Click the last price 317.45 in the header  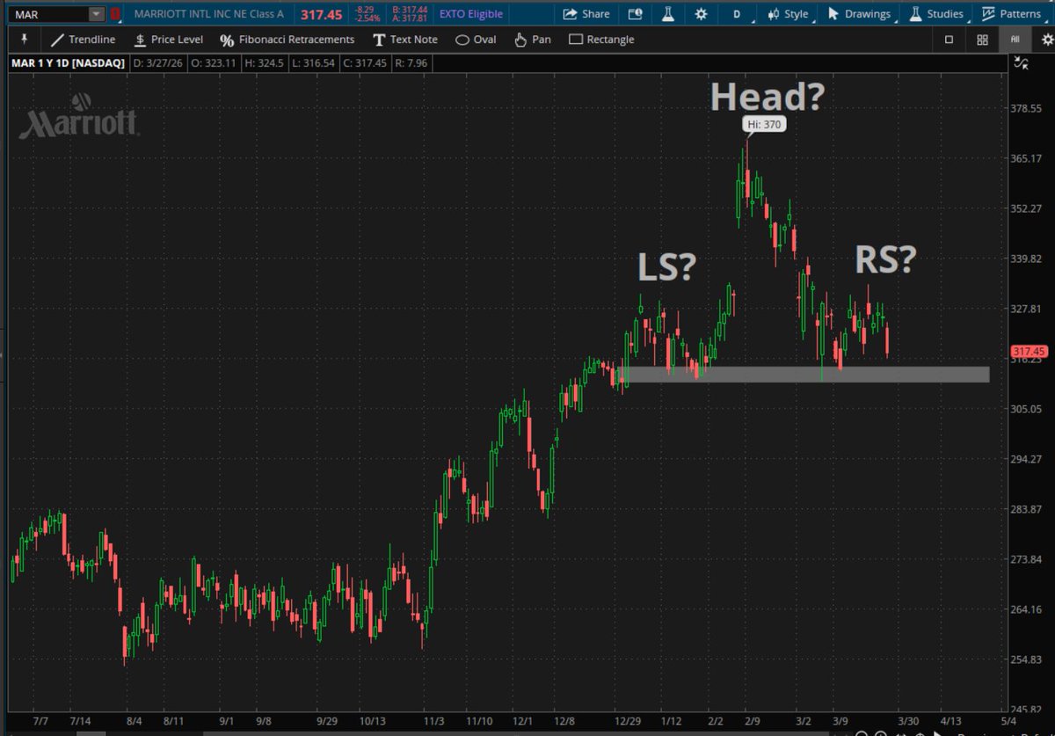321,14
